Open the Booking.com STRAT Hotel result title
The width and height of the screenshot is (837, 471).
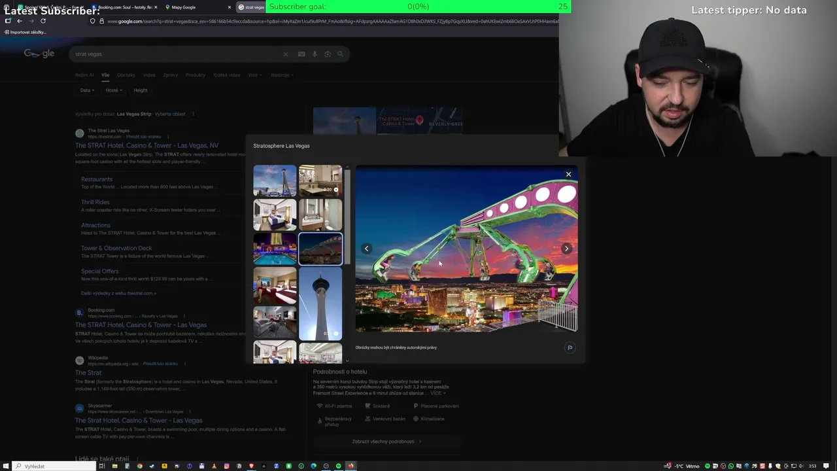click(x=141, y=325)
